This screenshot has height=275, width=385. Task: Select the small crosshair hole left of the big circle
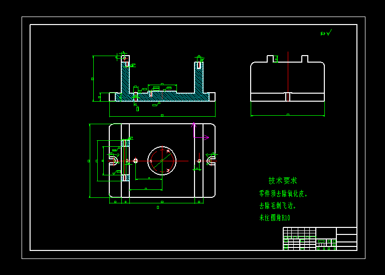tap(135, 161)
